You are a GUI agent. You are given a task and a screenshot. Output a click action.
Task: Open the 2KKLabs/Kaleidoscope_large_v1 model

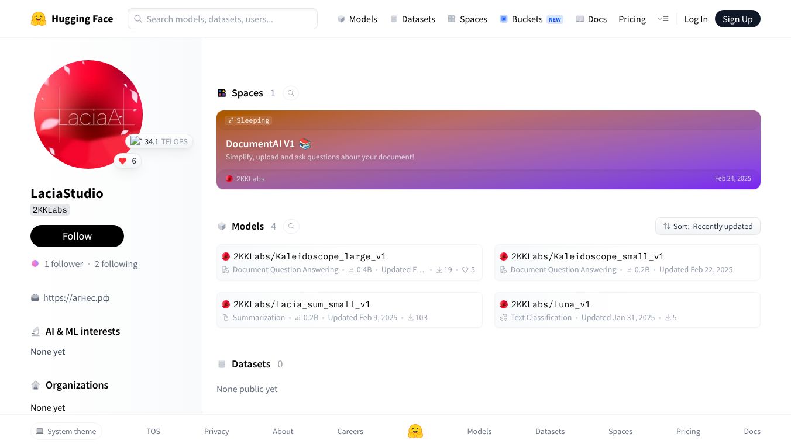pyautogui.click(x=349, y=262)
